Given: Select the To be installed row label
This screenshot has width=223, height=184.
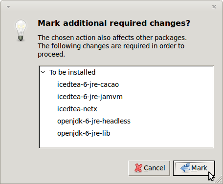Looking at the screenshot, I should tap(72, 72).
